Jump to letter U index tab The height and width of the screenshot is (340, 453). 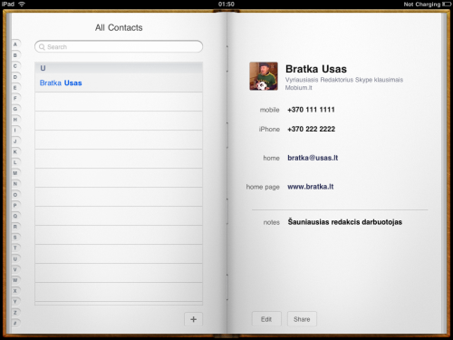pyautogui.click(x=15, y=259)
